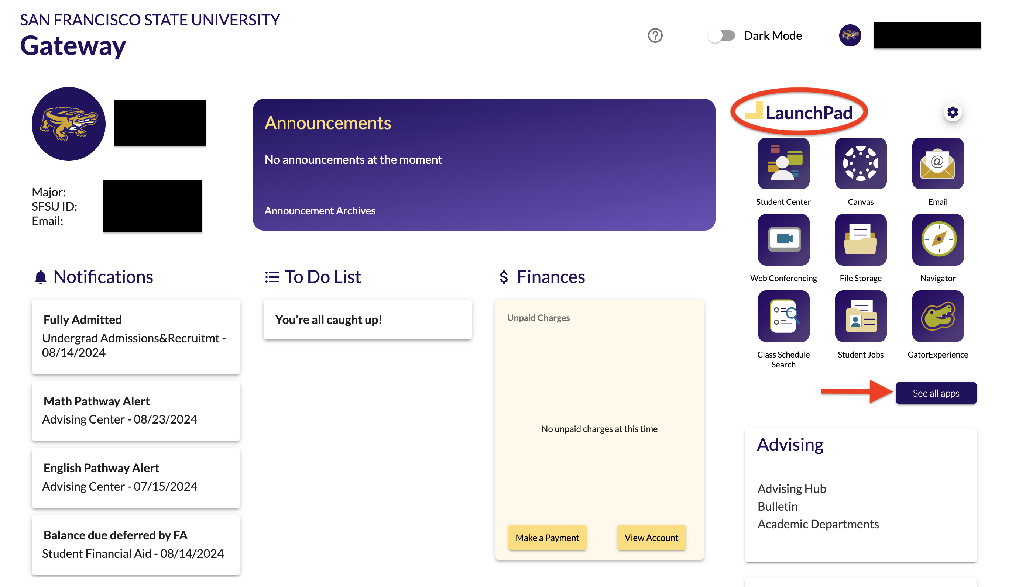The width and height of the screenshot is (1012, 587).
Task: Open Class Schedule Search
Action: pyautogui.click(x=783, y=316)
